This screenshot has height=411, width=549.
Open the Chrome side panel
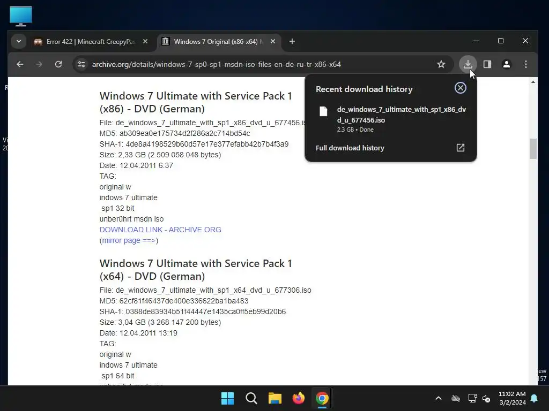(487, 64)
